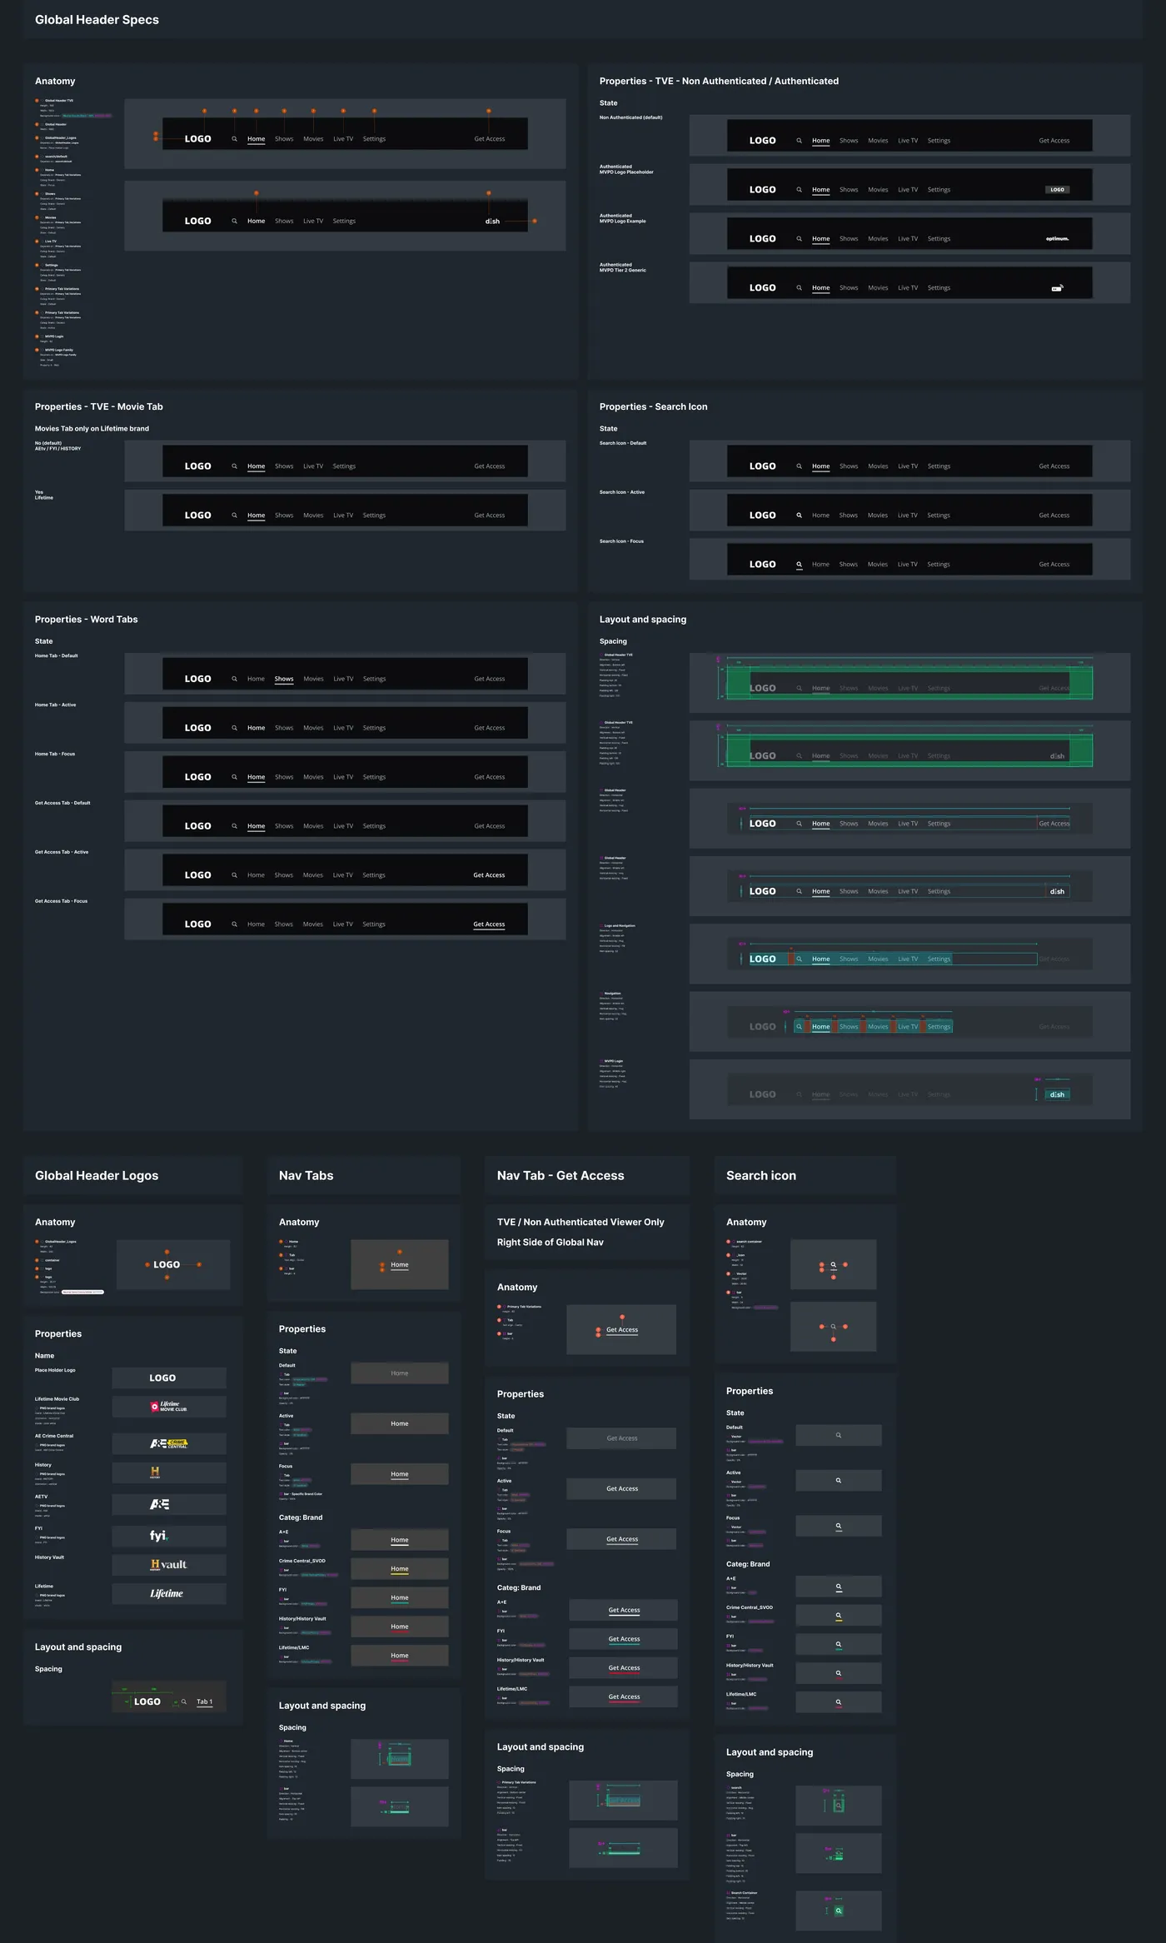Select Live TV tab in the No (default) header row

click(313, 466)
